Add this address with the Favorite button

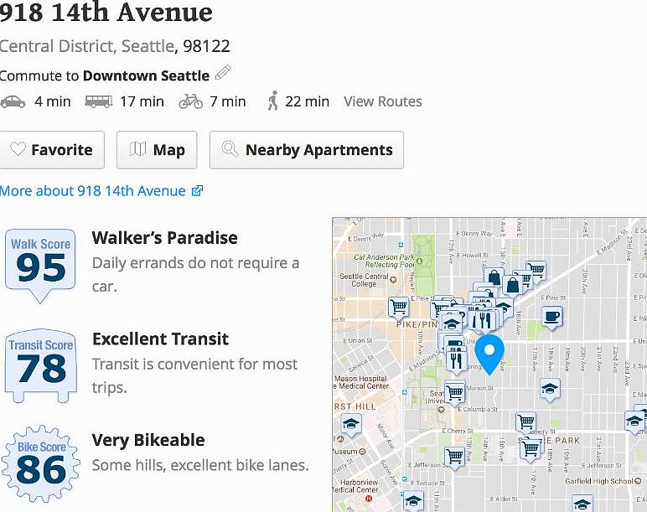[x=52, y=150]
